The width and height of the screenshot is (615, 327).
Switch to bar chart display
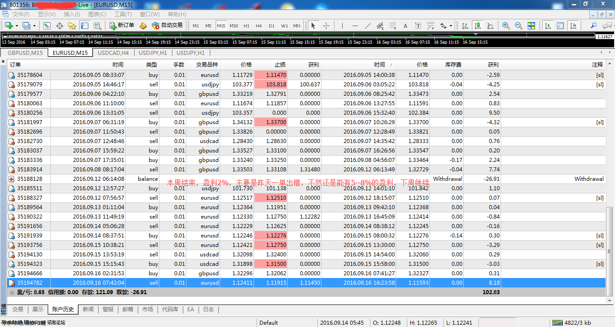coord(465,26)
